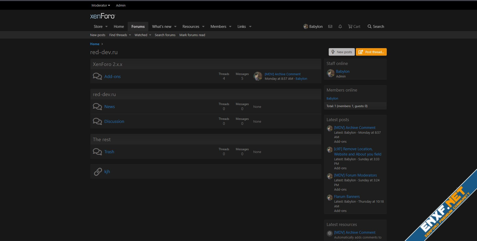Expand the Store dropdown arrow
The height and width of the screenshot is (241, 477).
coord(107,27)
